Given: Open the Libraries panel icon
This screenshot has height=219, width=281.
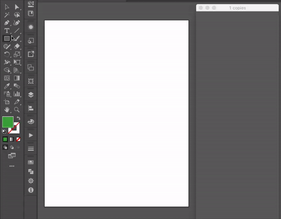Looking at the screenshot, I should [x=31, y=14].
